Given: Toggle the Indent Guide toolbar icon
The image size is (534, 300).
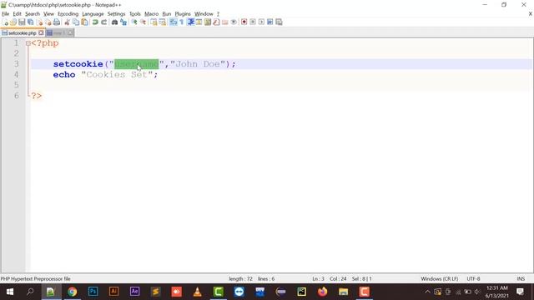Looking at the screenshot, I should click(190, 22).
